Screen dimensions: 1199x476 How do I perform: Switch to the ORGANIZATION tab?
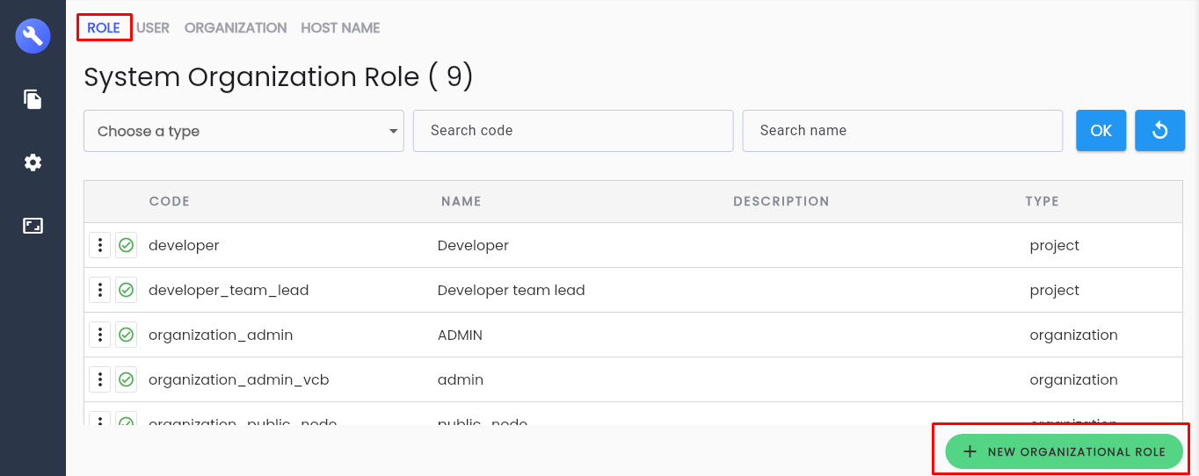[236, 28]
